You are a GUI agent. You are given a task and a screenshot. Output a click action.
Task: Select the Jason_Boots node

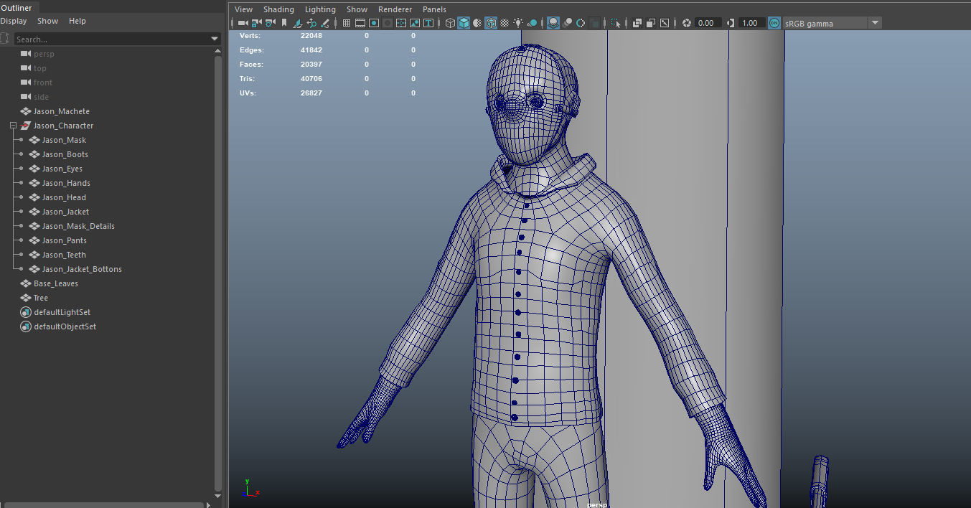pos(65,154)
